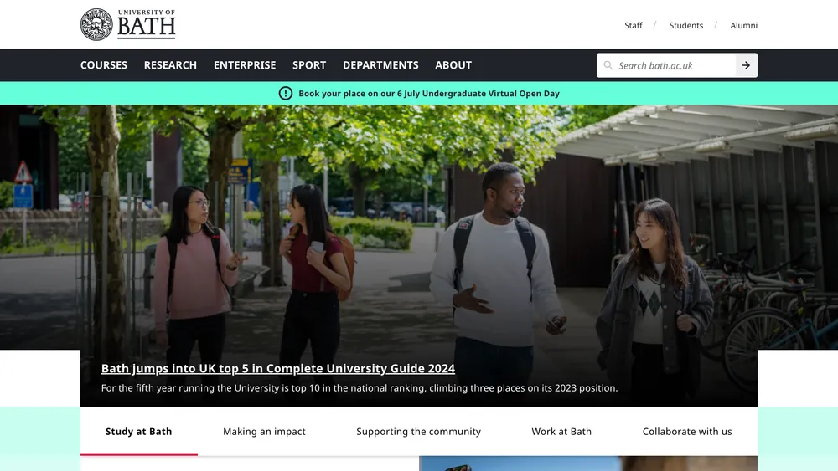Select the Work at Bath tab
This screenshot has width=838, height=471.
tap(561, 432)
